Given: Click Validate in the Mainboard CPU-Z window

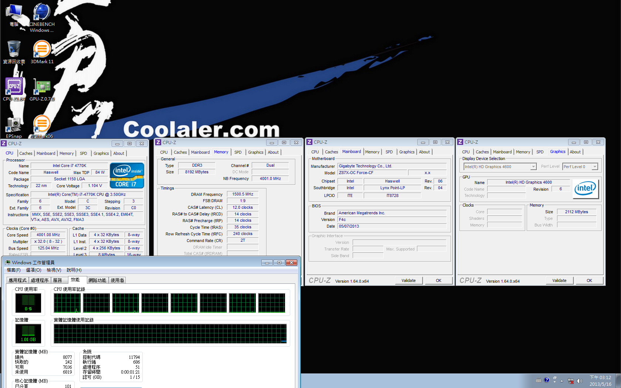Looking at the screenshot, I should [408, 280].
